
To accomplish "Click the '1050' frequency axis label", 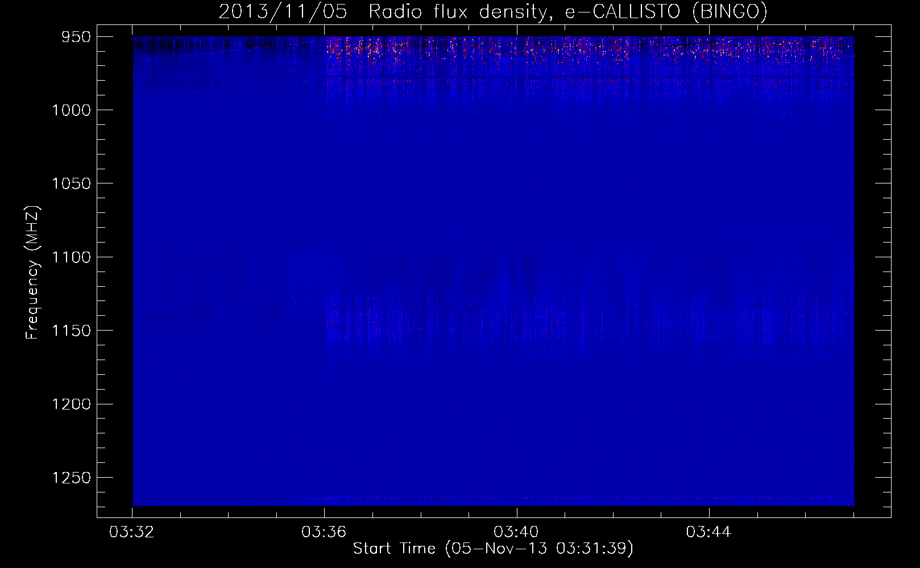I will 72,183.
